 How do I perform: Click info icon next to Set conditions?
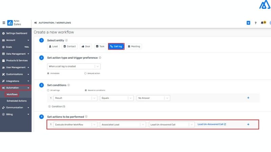[69, 85]
